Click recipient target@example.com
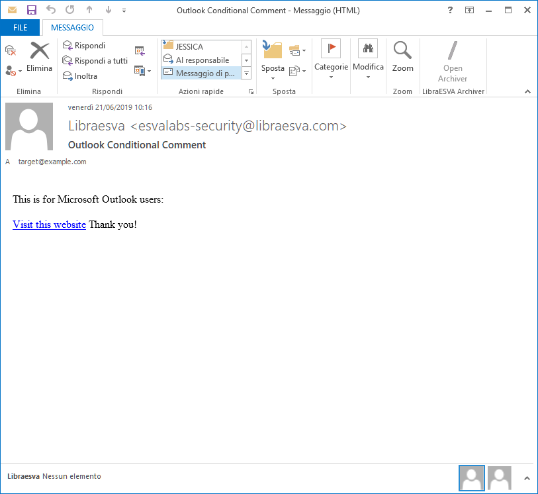The width and height of the screenshot is (538, 494). tap(52, 162)
